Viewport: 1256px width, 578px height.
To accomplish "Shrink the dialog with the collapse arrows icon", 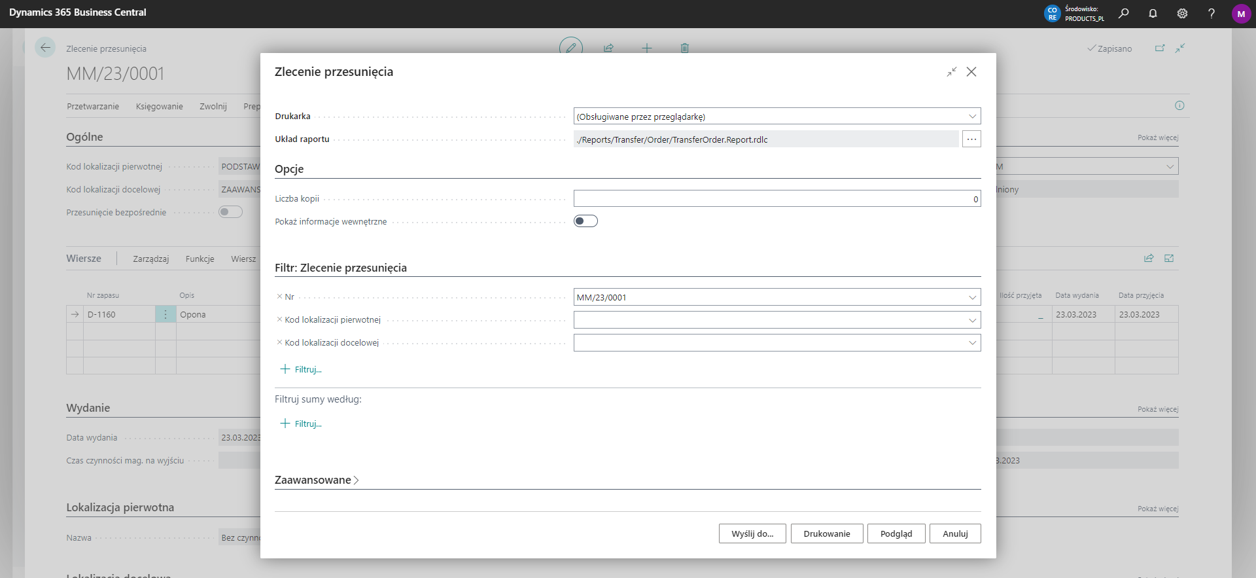I will pyautogui.click(x=952, y=71).
